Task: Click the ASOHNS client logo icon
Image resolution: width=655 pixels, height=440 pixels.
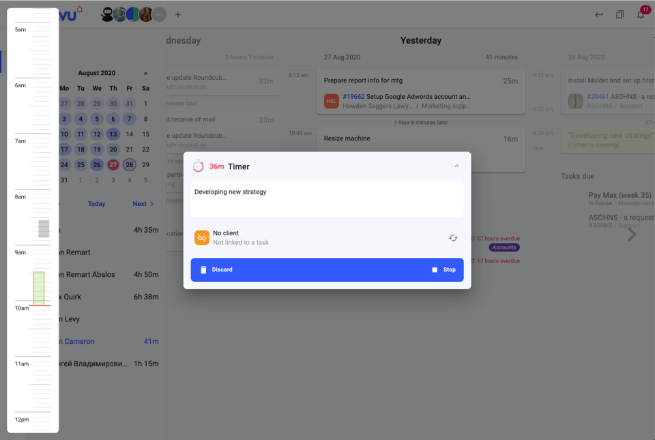Action: point(575,101)
